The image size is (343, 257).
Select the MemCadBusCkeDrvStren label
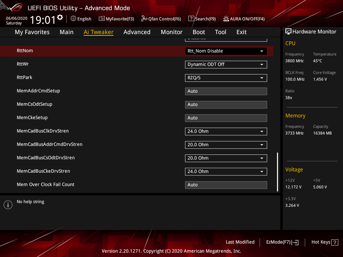(43, 171)
